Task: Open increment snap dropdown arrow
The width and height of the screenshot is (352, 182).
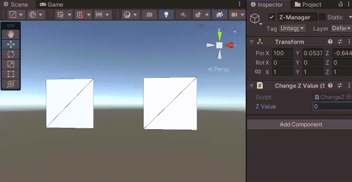Action: tap(107, 15)
